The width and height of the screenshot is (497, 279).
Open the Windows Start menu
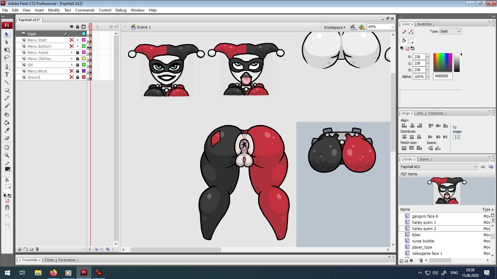(x=7, y=273)
